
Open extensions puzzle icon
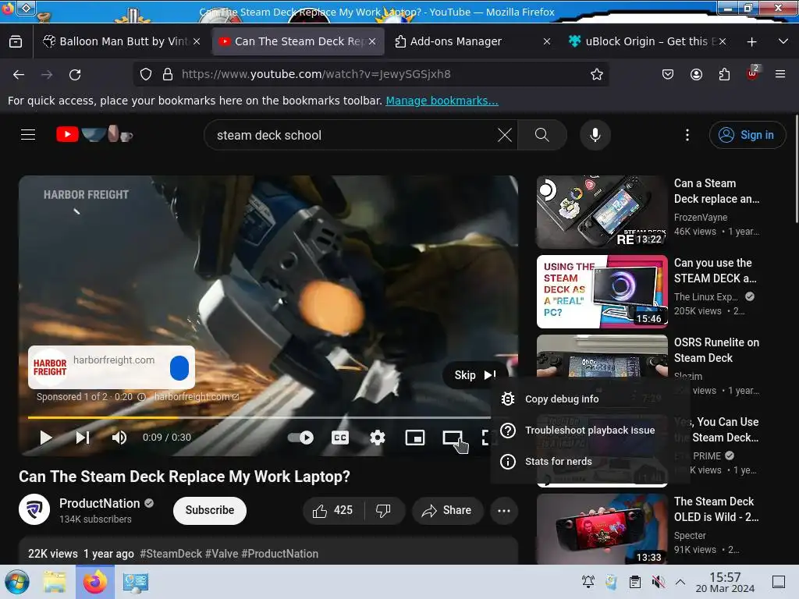click(724, 74)
